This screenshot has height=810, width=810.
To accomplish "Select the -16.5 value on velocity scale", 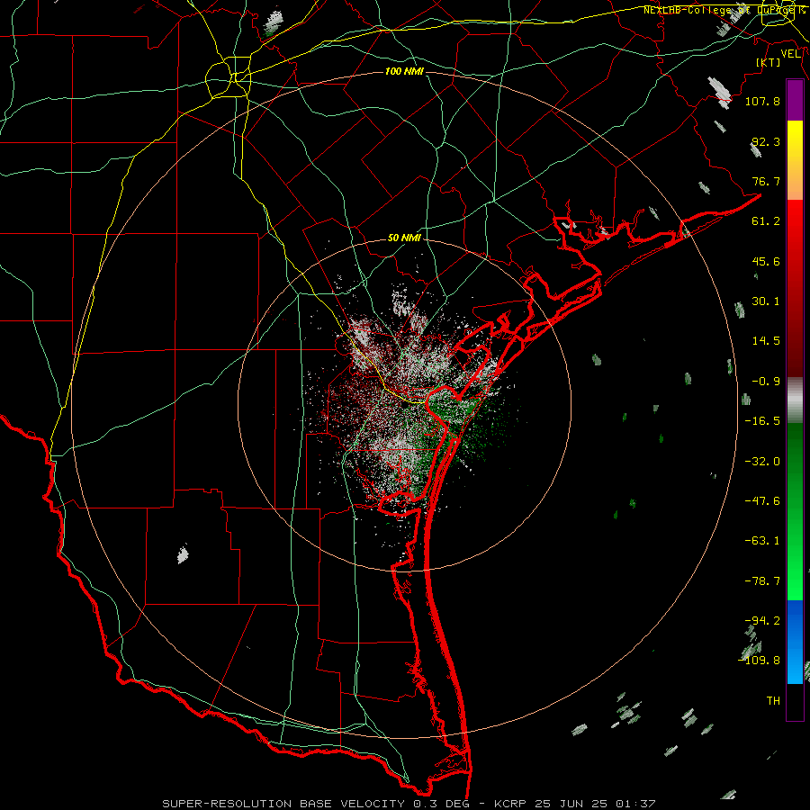I will [x=762, y=421].
